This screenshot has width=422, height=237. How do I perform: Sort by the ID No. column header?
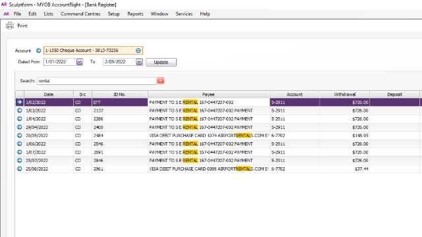click(120, 94)
